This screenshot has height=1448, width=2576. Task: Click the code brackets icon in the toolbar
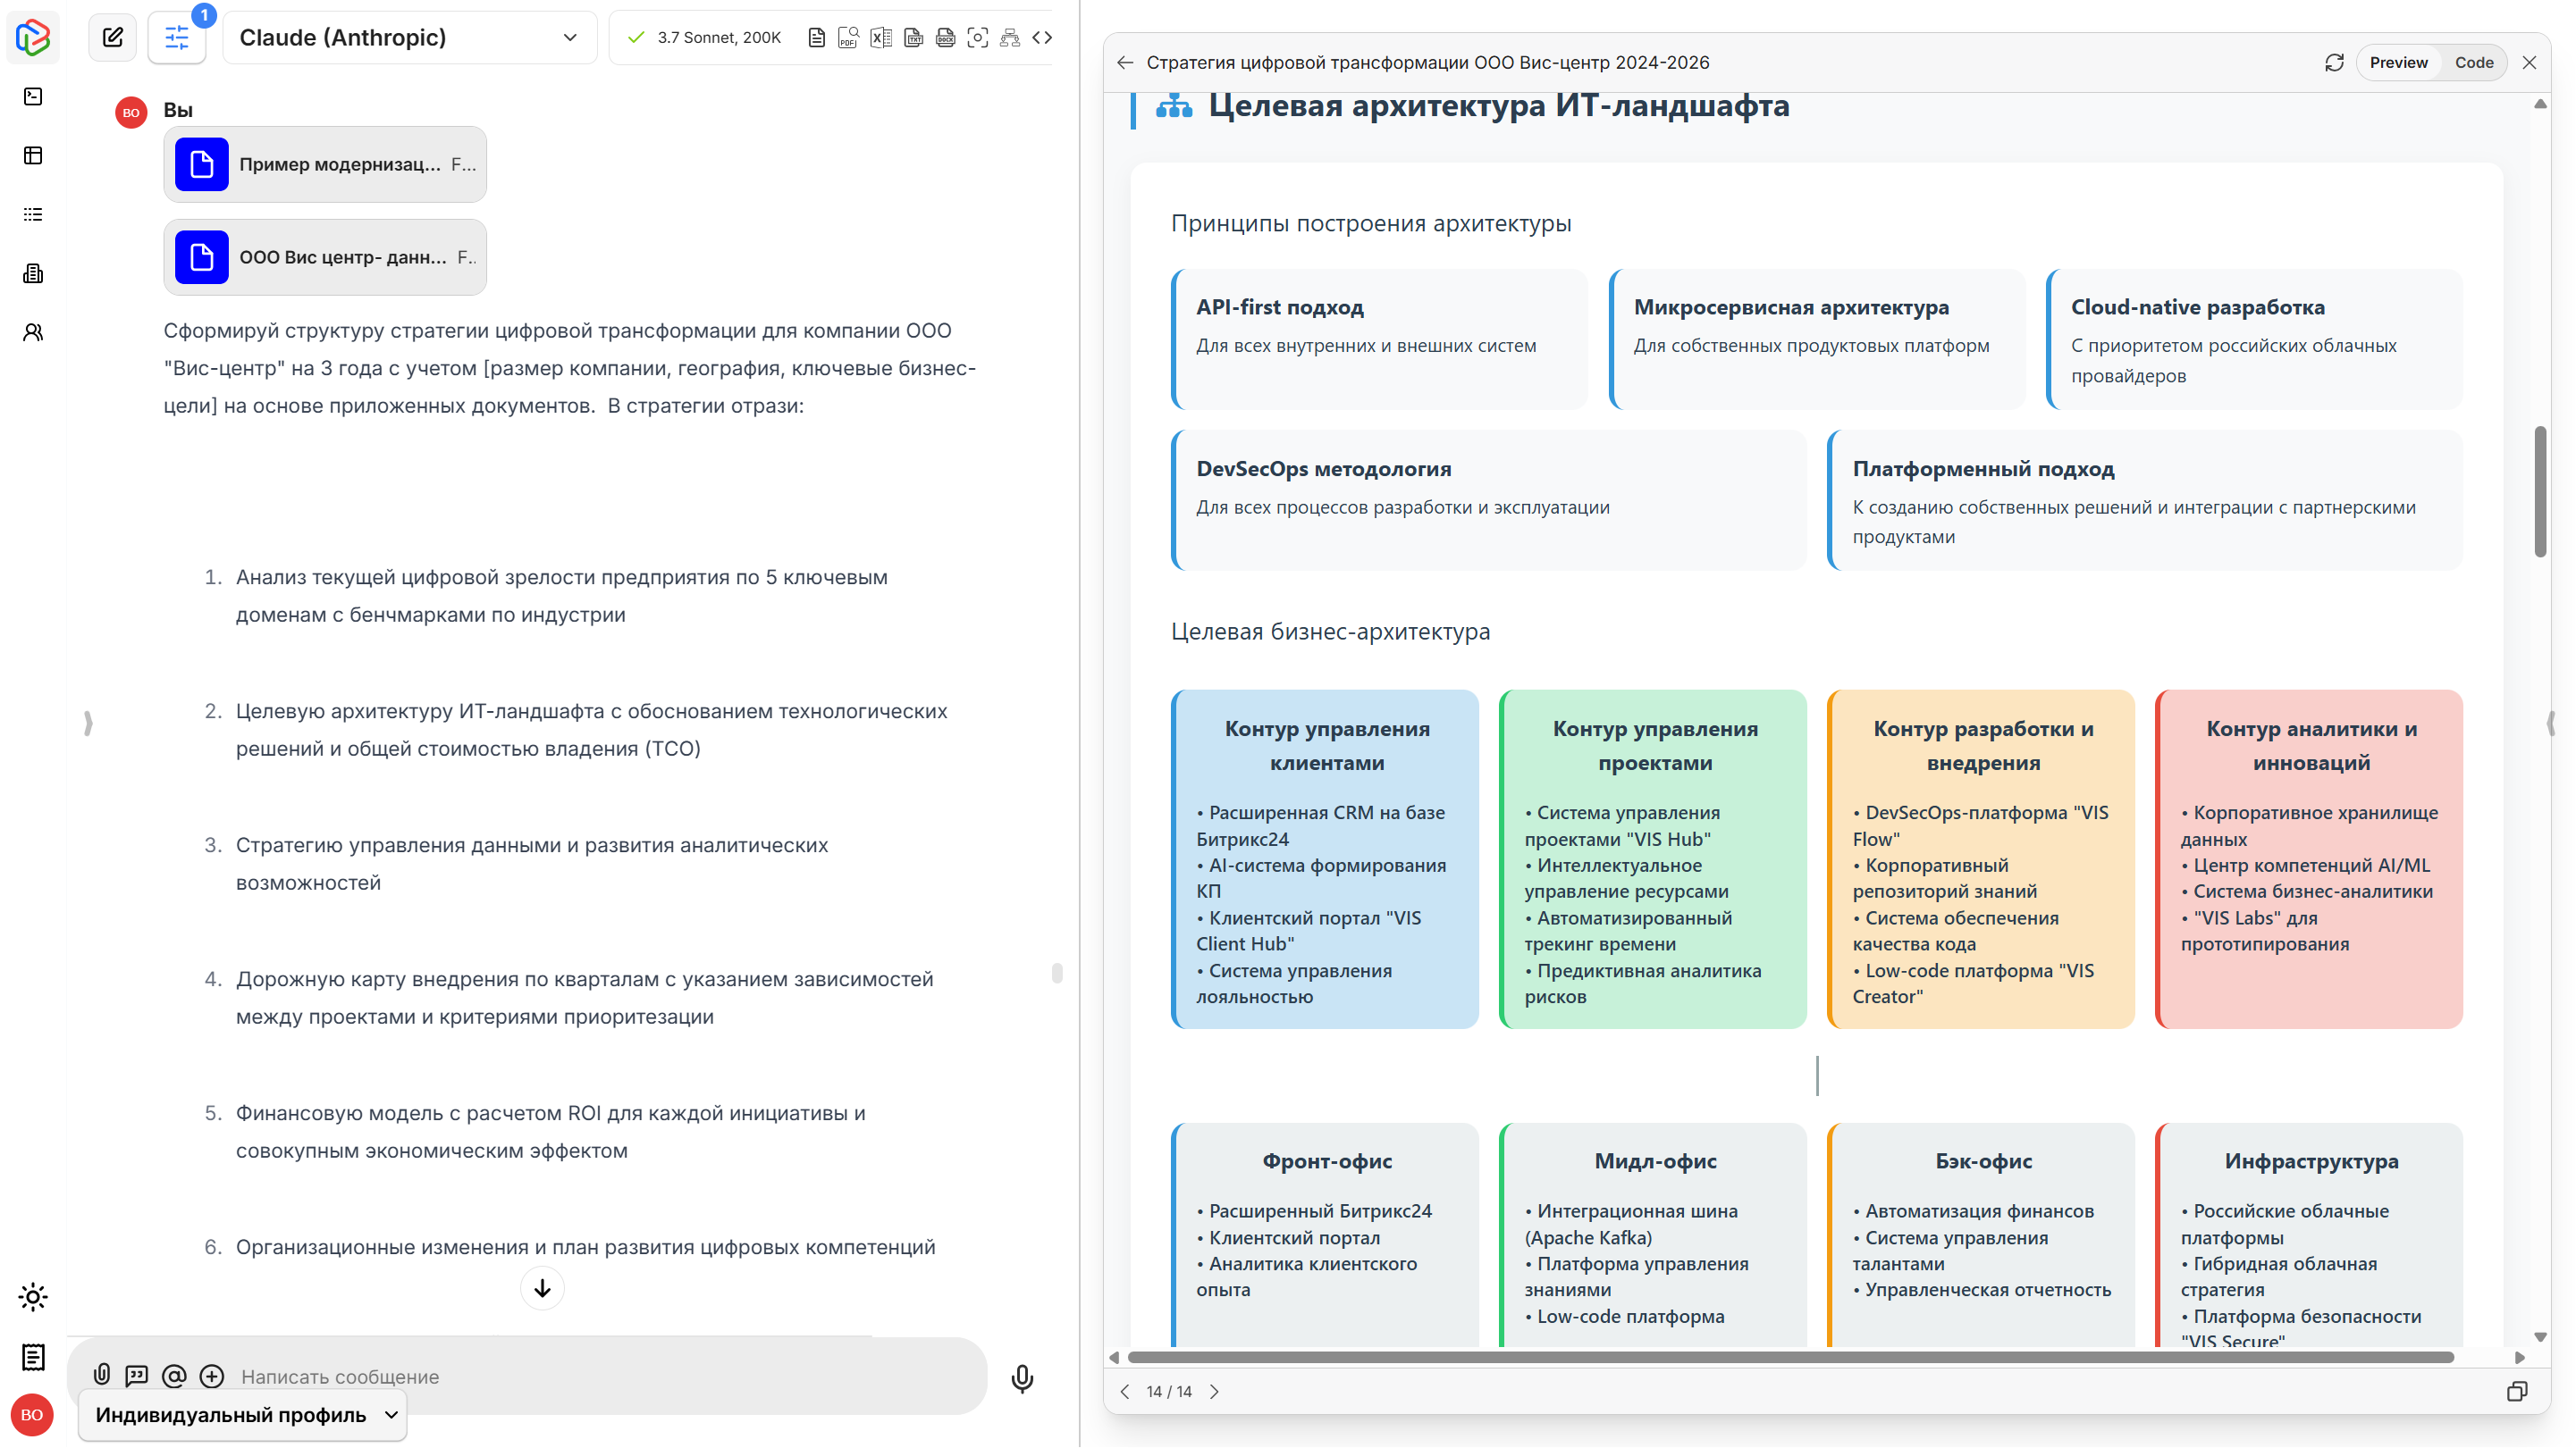(x=1042, y=38)
